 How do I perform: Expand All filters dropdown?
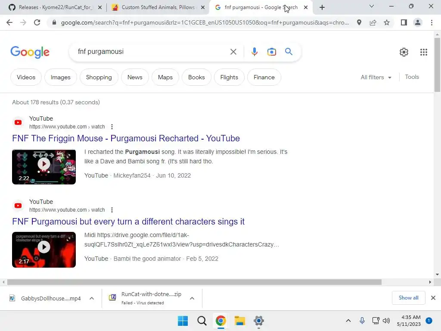click(376, 77)
